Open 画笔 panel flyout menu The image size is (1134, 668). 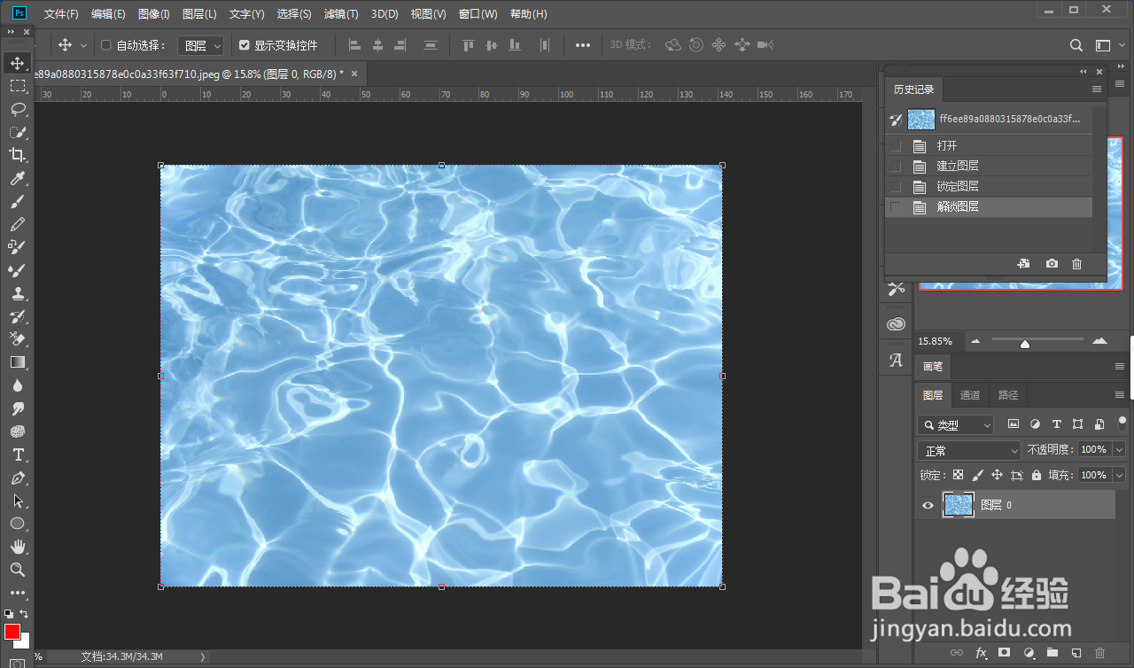pyautogui.click(x=1120, y=367)
